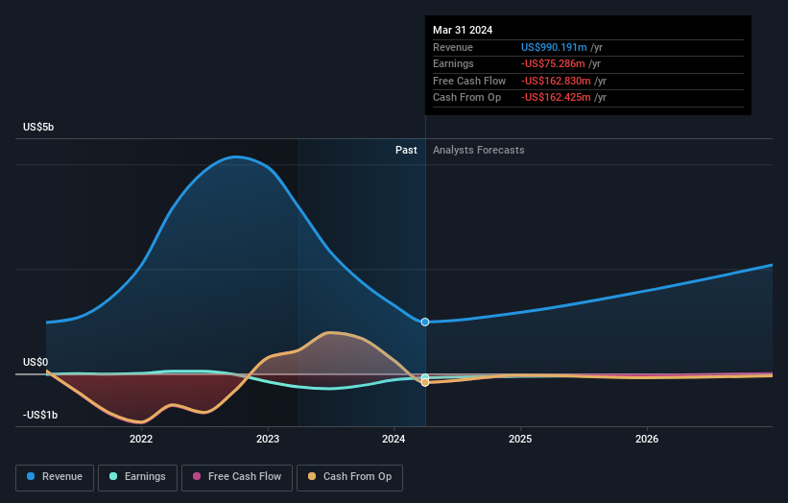Click the tooltip Revenue row label

[453, 47]
